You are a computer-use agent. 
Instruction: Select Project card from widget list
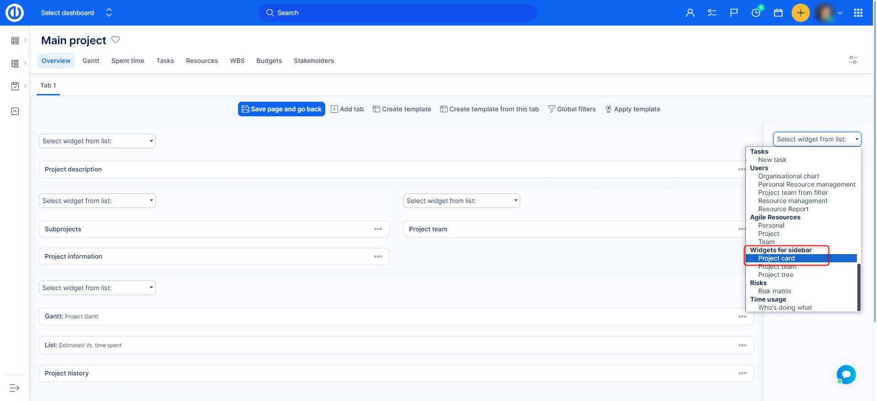click(776, 258)
